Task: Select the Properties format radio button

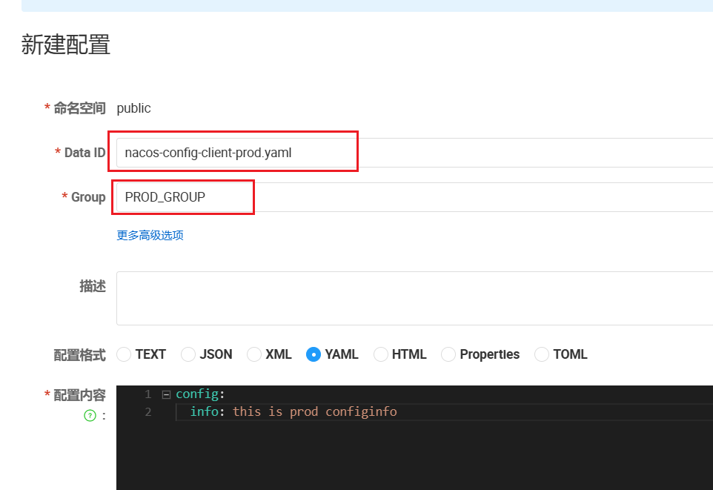Action: (448, 354)
